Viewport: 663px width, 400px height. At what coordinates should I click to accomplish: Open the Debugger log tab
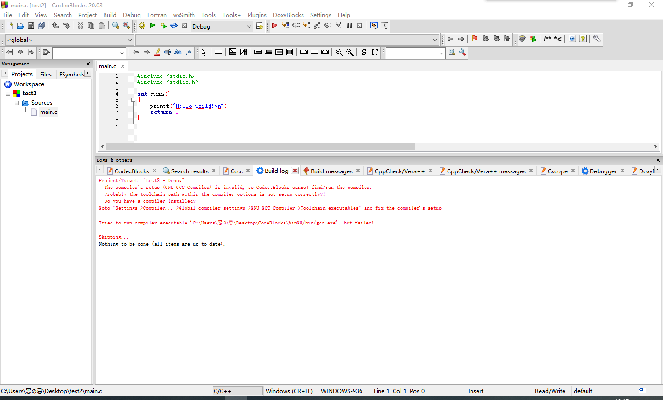[x=603, y=171]
